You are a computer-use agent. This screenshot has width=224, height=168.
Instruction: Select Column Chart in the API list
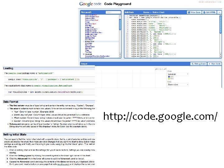pos(90,18)
